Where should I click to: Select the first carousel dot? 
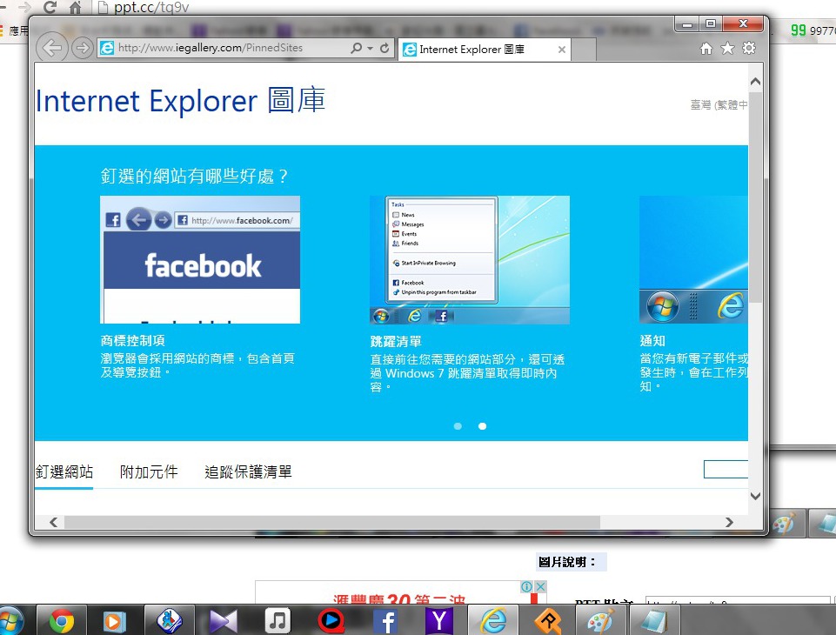point(458,426)
